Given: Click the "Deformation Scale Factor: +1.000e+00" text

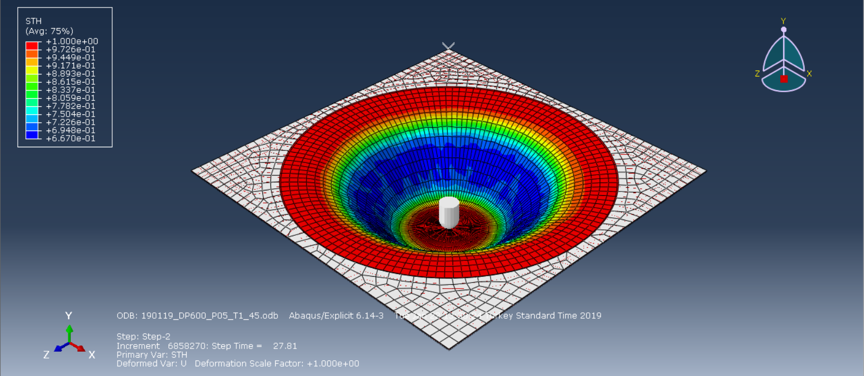Looking at the screenshot, I should pyautogui.click(x=277, y=364).
